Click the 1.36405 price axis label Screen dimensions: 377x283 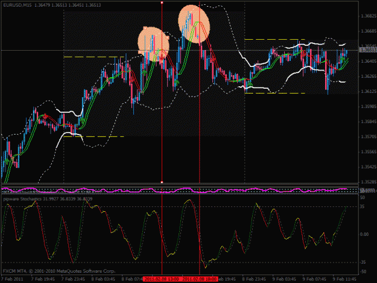click(369, 62)
